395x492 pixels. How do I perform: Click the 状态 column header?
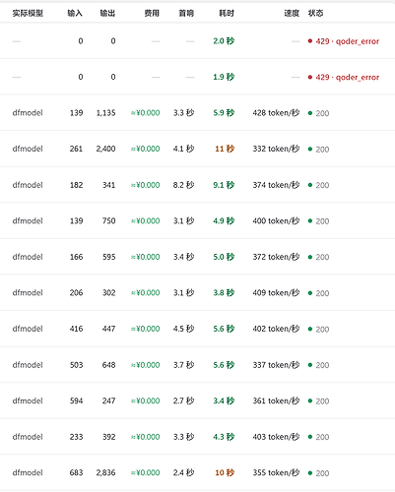(315, 13)
